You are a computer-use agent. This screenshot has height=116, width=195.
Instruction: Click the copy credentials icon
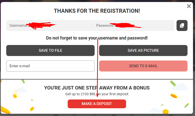coord(182,25)
